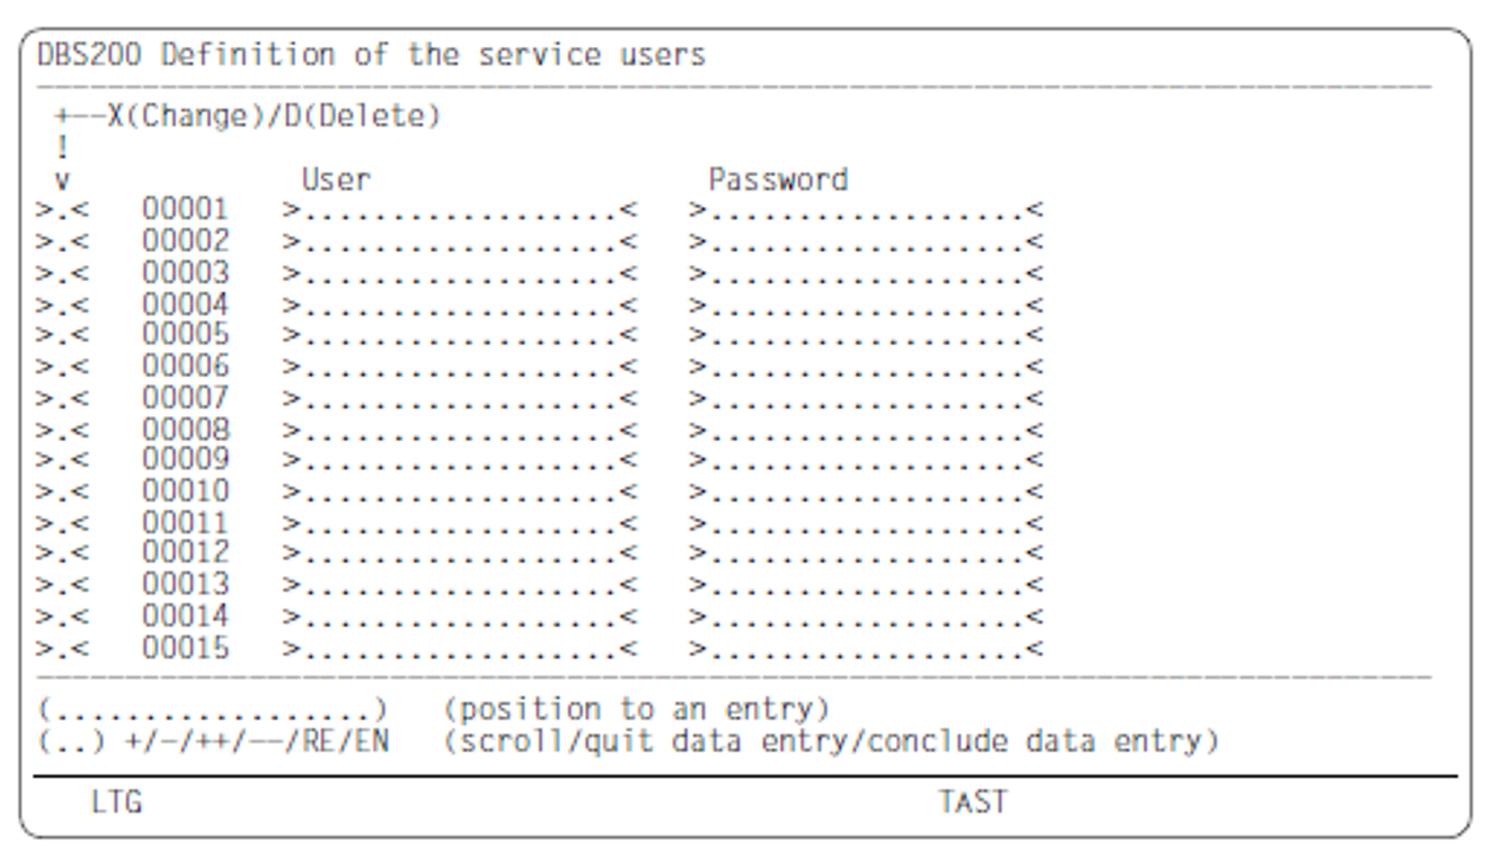
Task: Click the User column header
Action: [336, 179]
